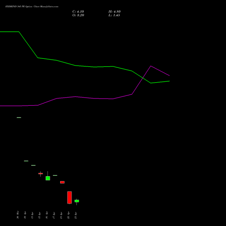This screenshot has width=226, height=226.
Task: Click the chart title text at top left
Action: (32, 7)
